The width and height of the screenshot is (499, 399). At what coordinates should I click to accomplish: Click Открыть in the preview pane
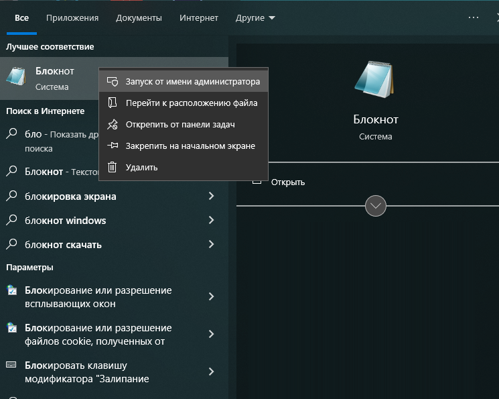click(x=288, y=182)
